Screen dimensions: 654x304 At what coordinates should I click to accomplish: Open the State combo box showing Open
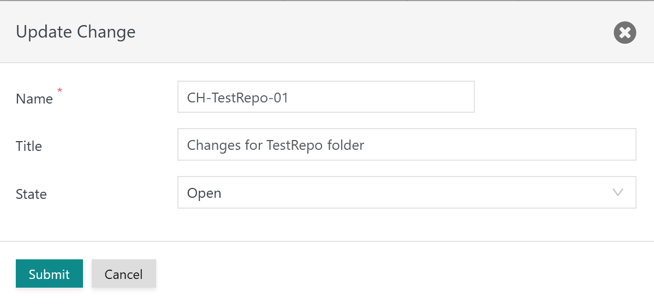click(406, 192)
